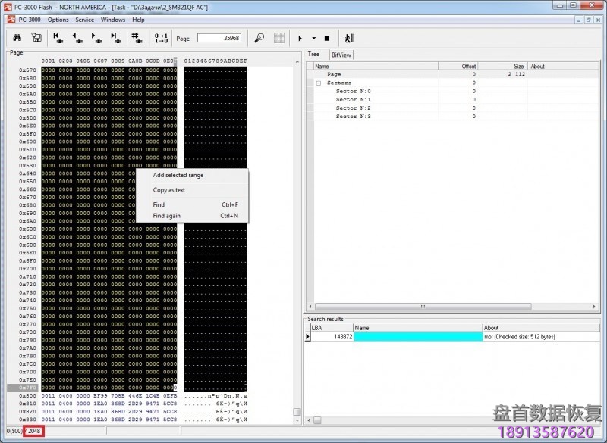Click the bit inversion 0→1 icon

click(161, 38)
